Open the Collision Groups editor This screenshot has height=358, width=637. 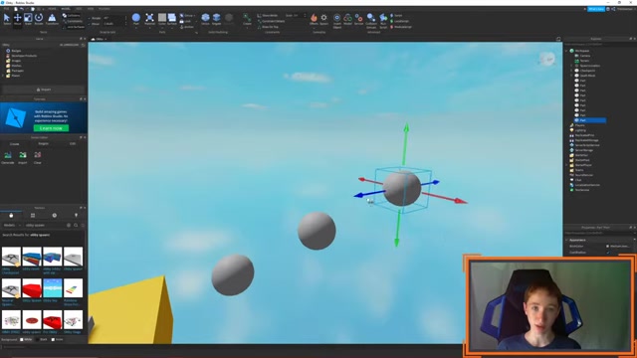[371, 20]
